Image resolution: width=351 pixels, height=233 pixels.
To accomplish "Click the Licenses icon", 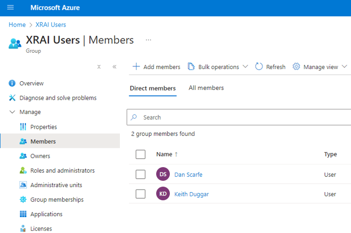I will tap(23, 228).
